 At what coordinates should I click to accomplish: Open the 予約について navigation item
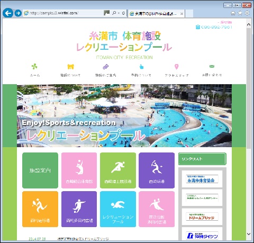point(141,75)
